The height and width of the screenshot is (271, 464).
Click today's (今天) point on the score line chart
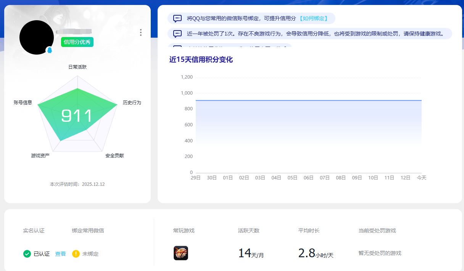point(421,100)
